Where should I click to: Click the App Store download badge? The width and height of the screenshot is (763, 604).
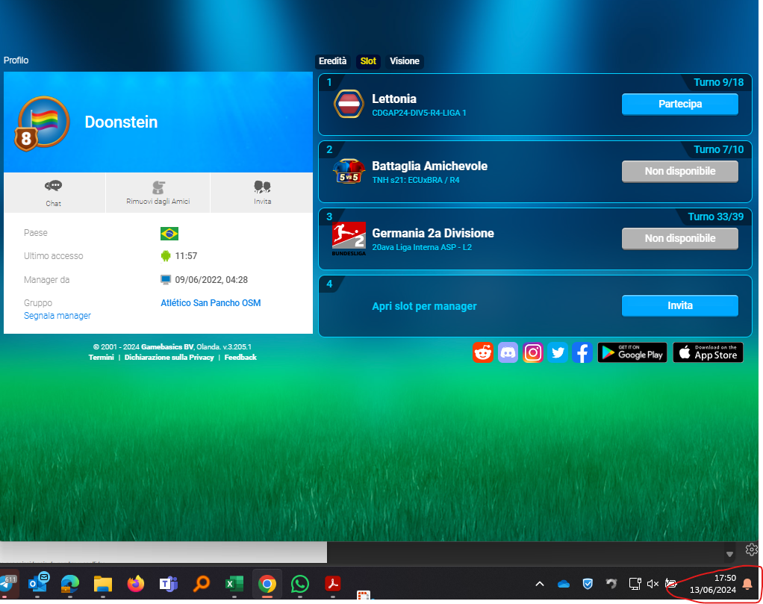pos(708,352)
